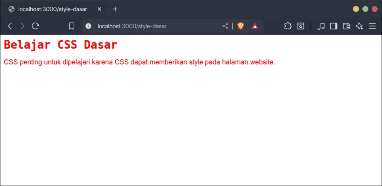Go back to the previous page
The width and height of the screenshot is (382, 186).
coord(10,26)
